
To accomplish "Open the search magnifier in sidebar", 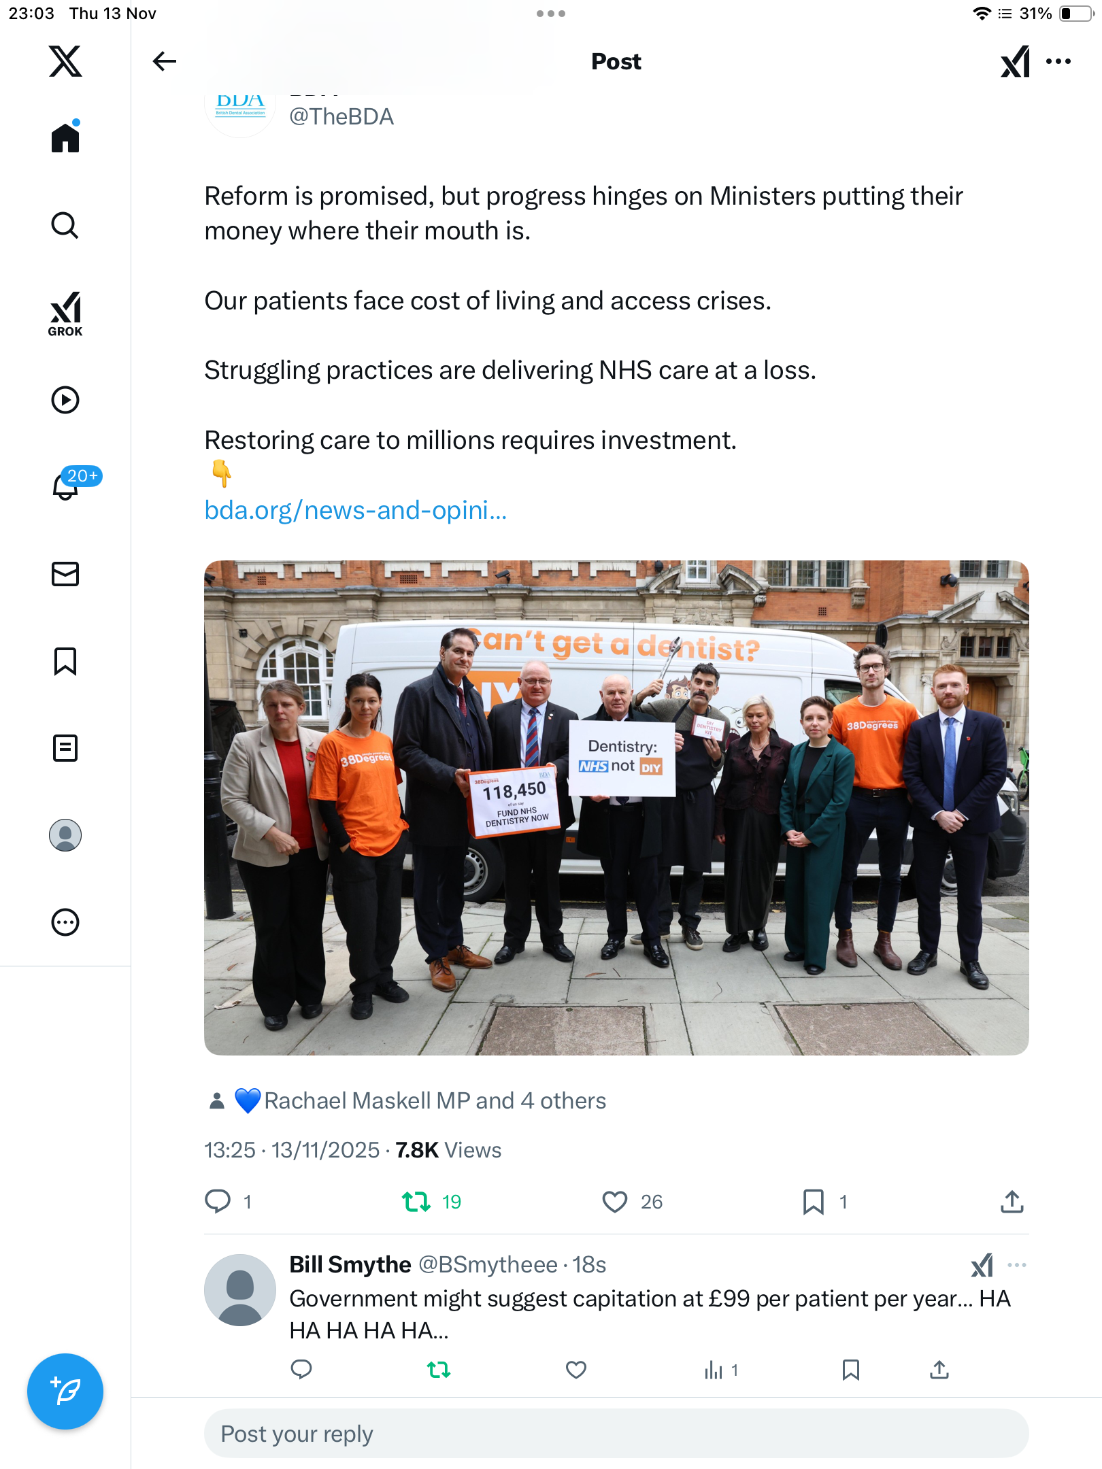I will [65, 225].
